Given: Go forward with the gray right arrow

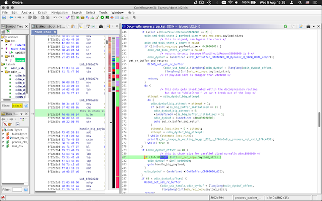Looking at the screenshot, I should pos(19,18).
